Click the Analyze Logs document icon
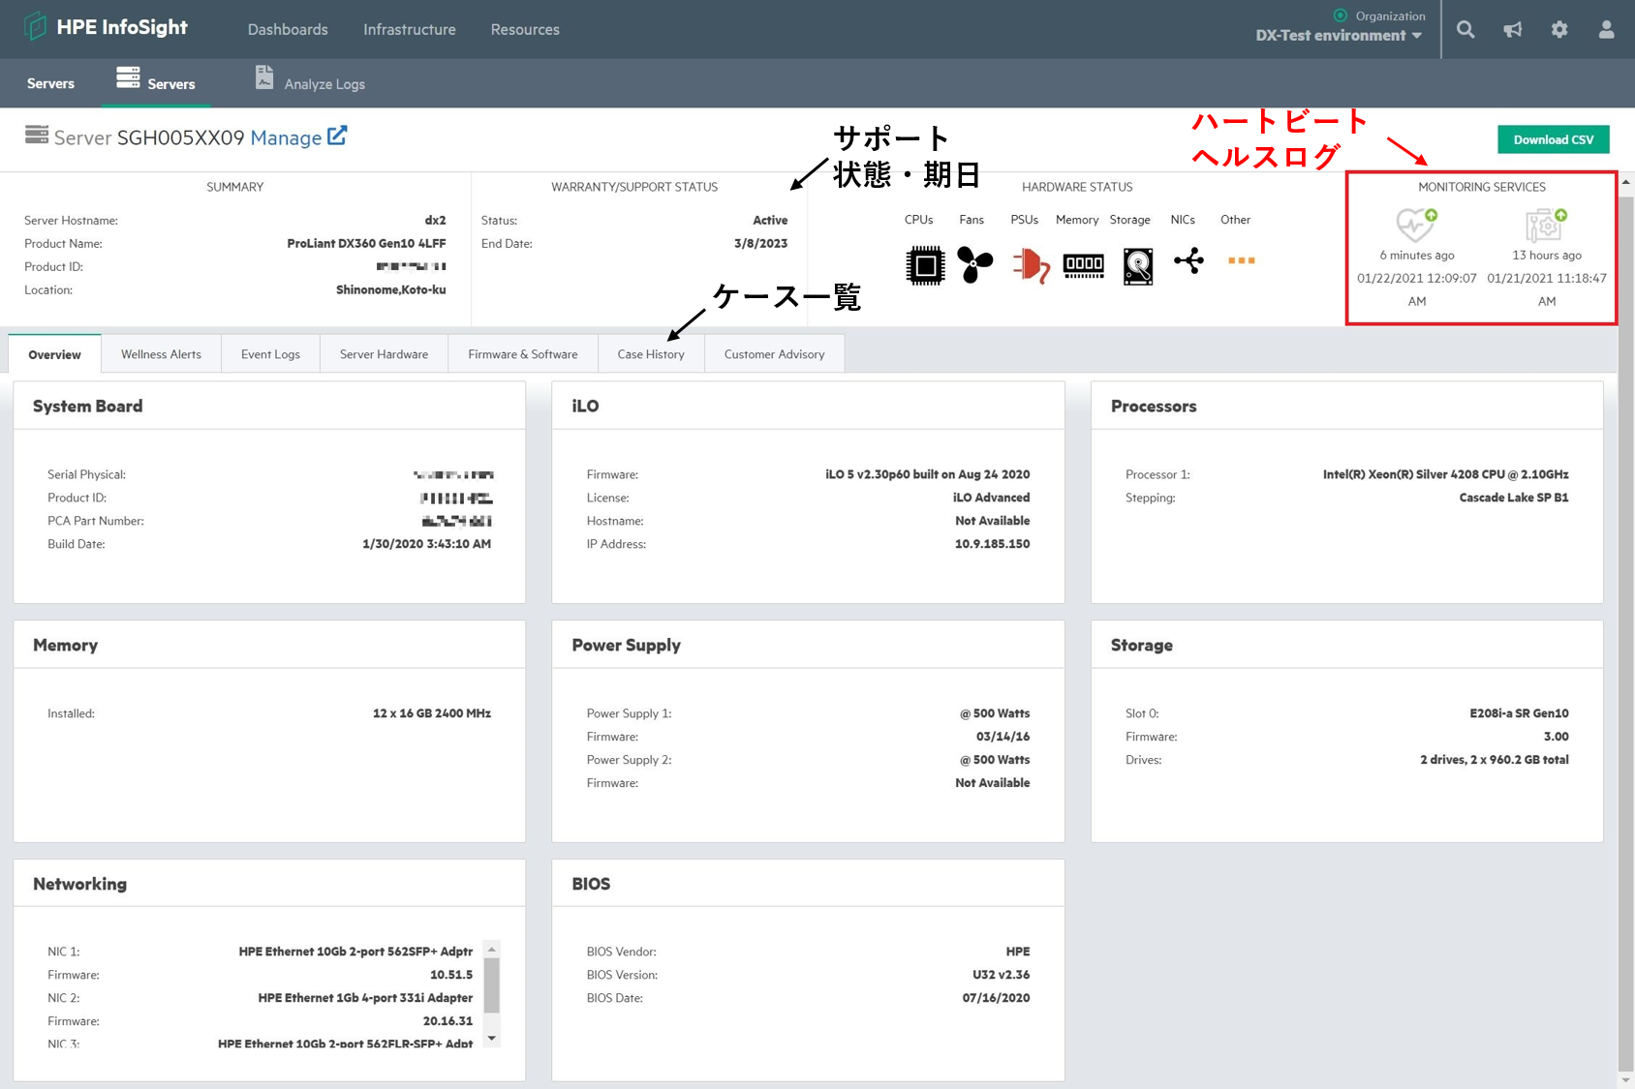The height and width of the screenshot is (1089, 1635). [x=264, y=77]
